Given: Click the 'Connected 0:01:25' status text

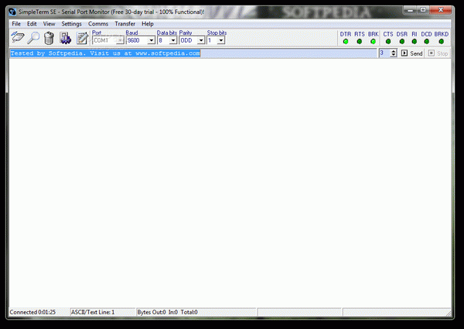Looking at the screenshot, I should (x=32, y=312).
